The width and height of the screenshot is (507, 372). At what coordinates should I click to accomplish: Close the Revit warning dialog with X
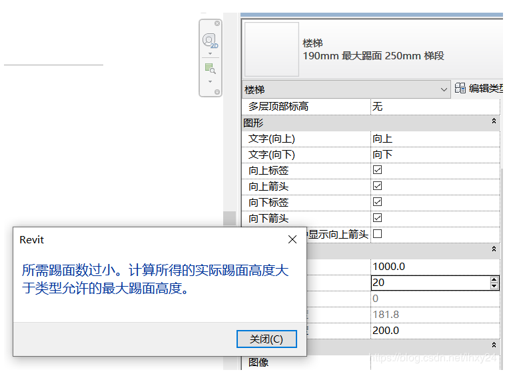pyautogui.click(x=292, y=239)
